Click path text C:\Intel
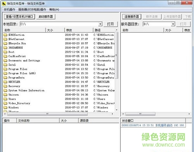The image size is (194, 152). [x=99, y=65]
